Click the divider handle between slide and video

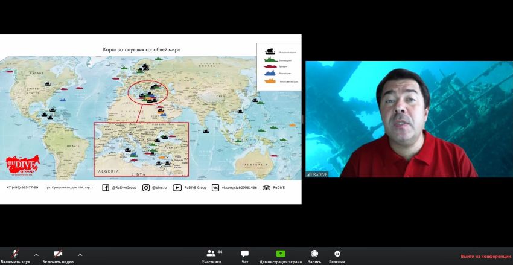tap(304, 119)
